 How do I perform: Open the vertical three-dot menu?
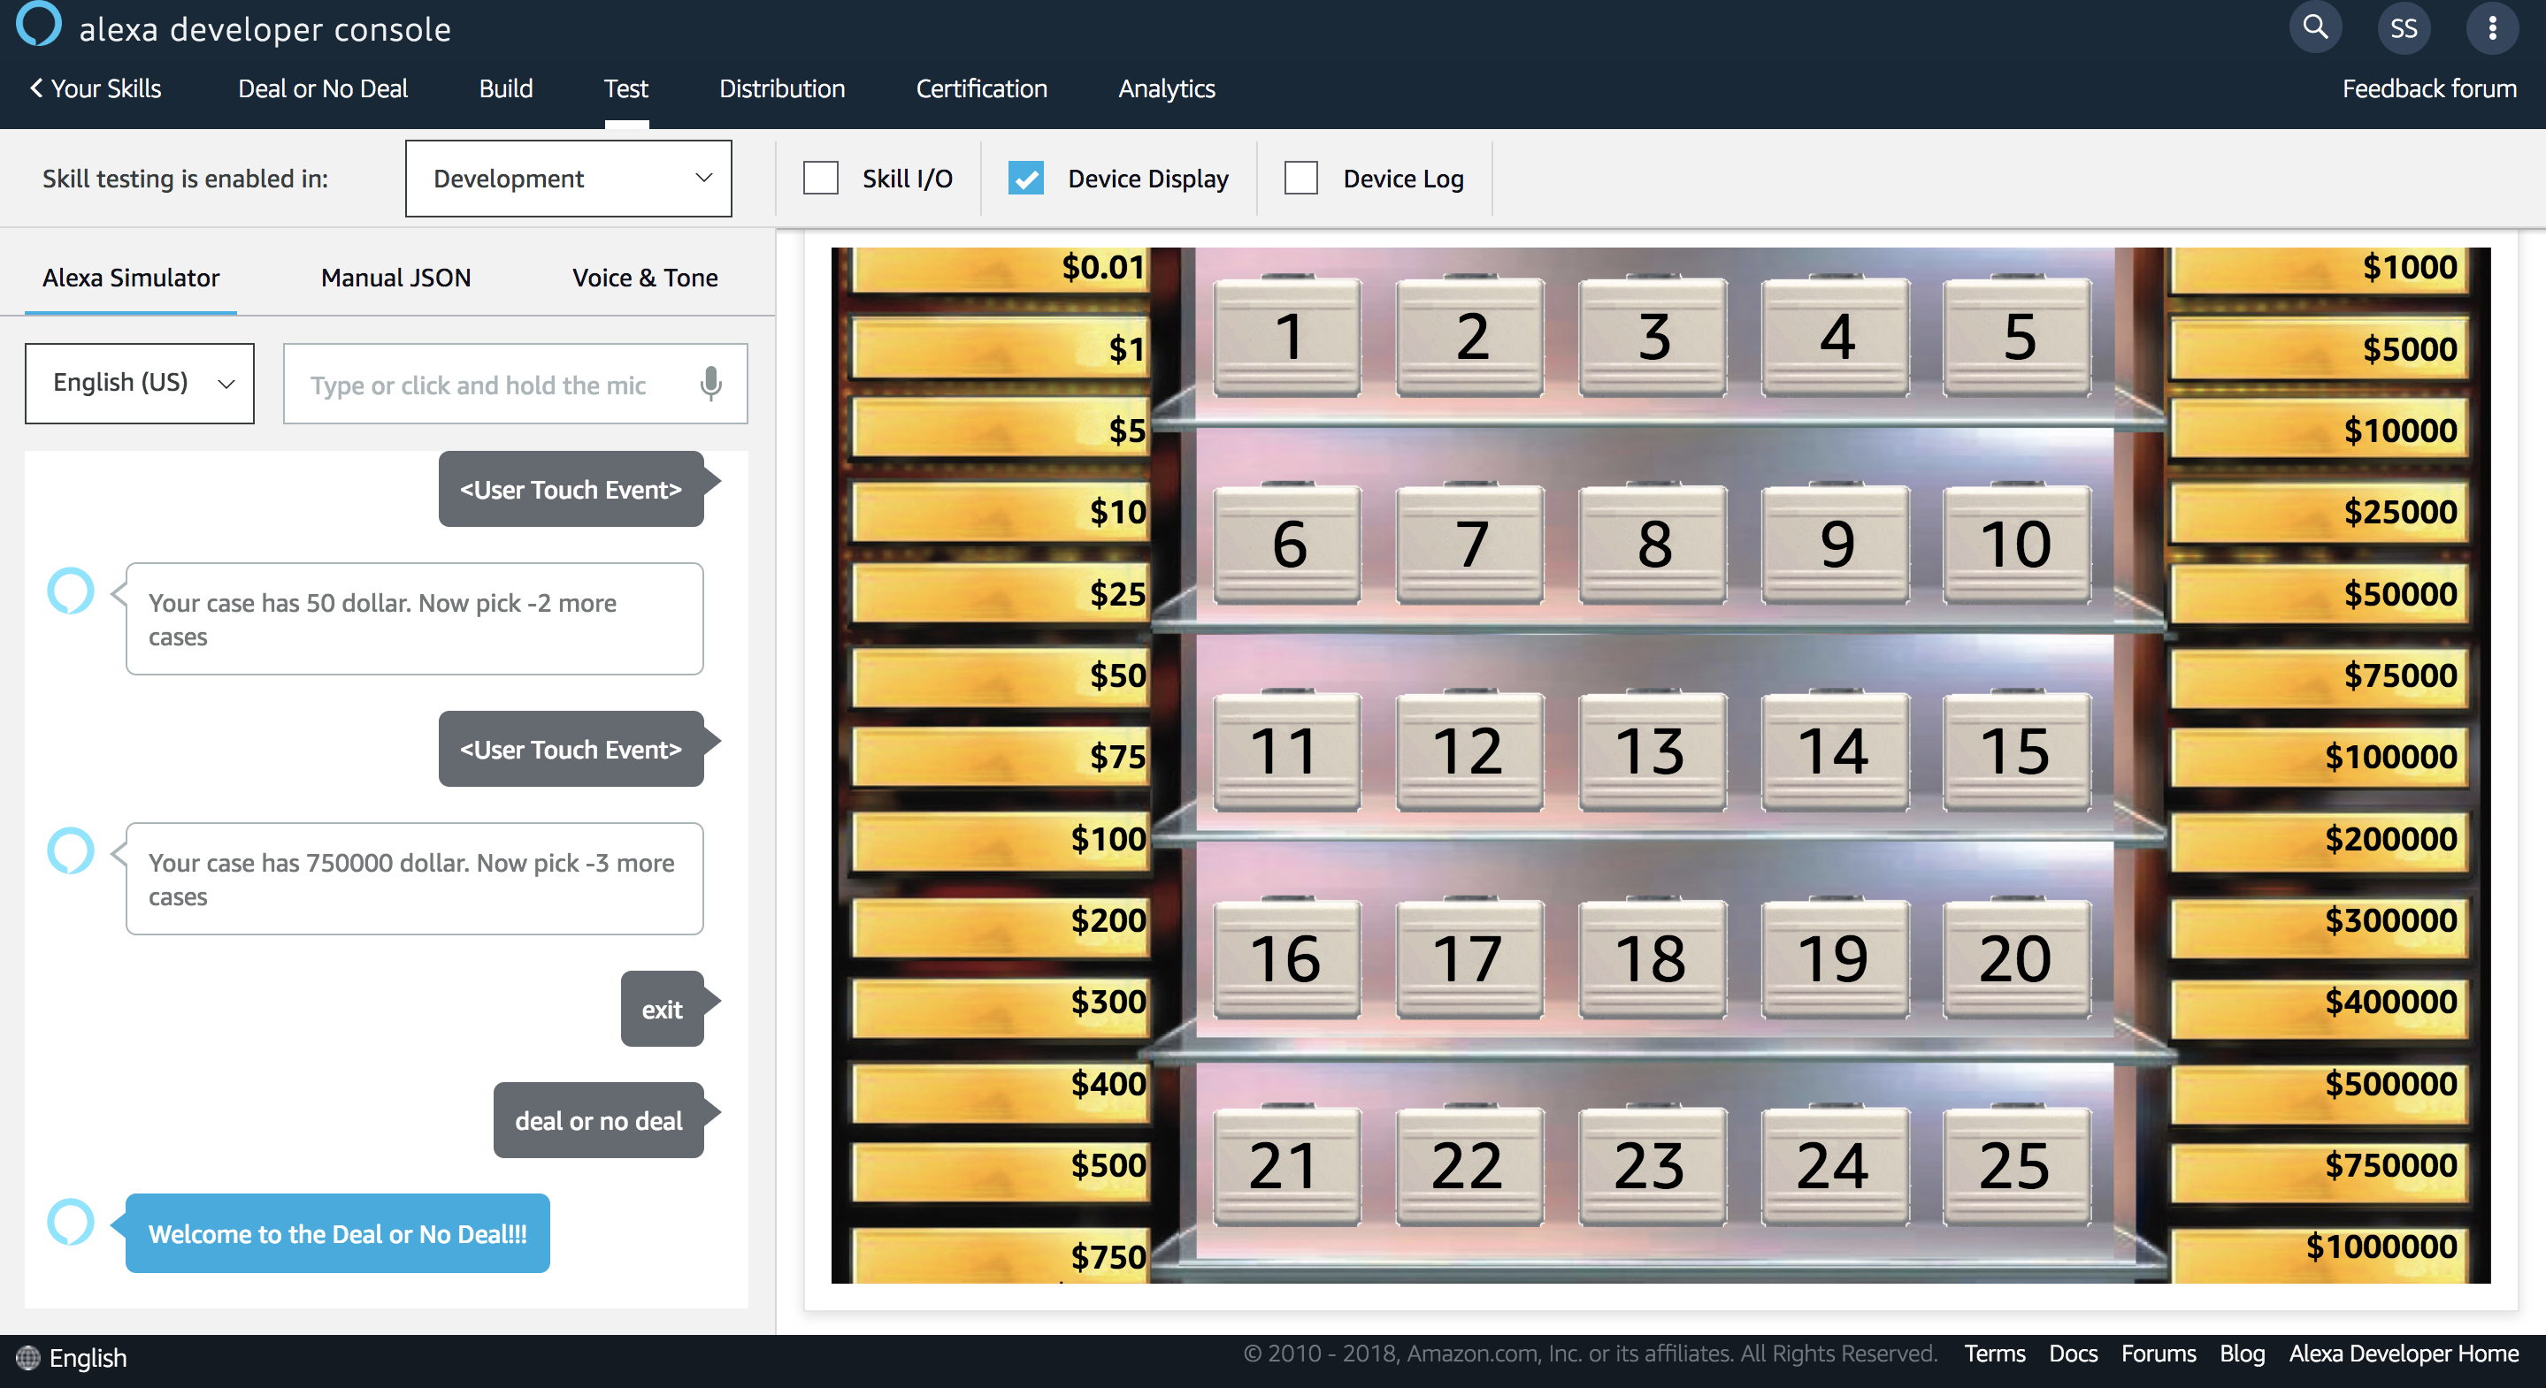pyautogui.click(x=2492, y=27)
